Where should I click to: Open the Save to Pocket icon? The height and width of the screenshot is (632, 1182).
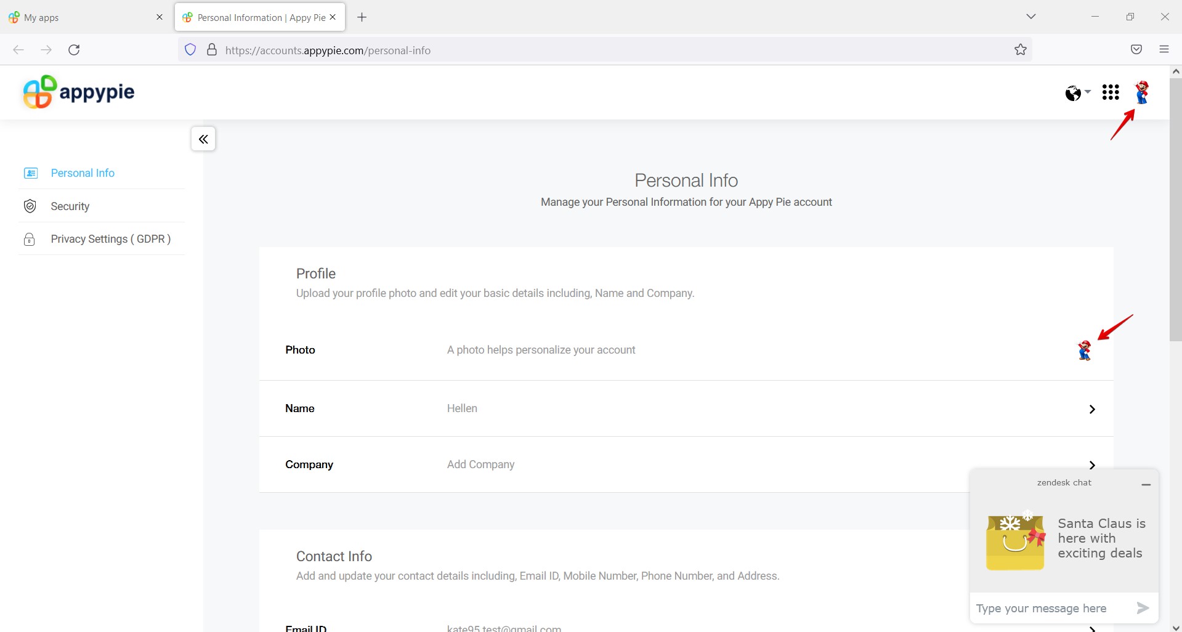1136,50
